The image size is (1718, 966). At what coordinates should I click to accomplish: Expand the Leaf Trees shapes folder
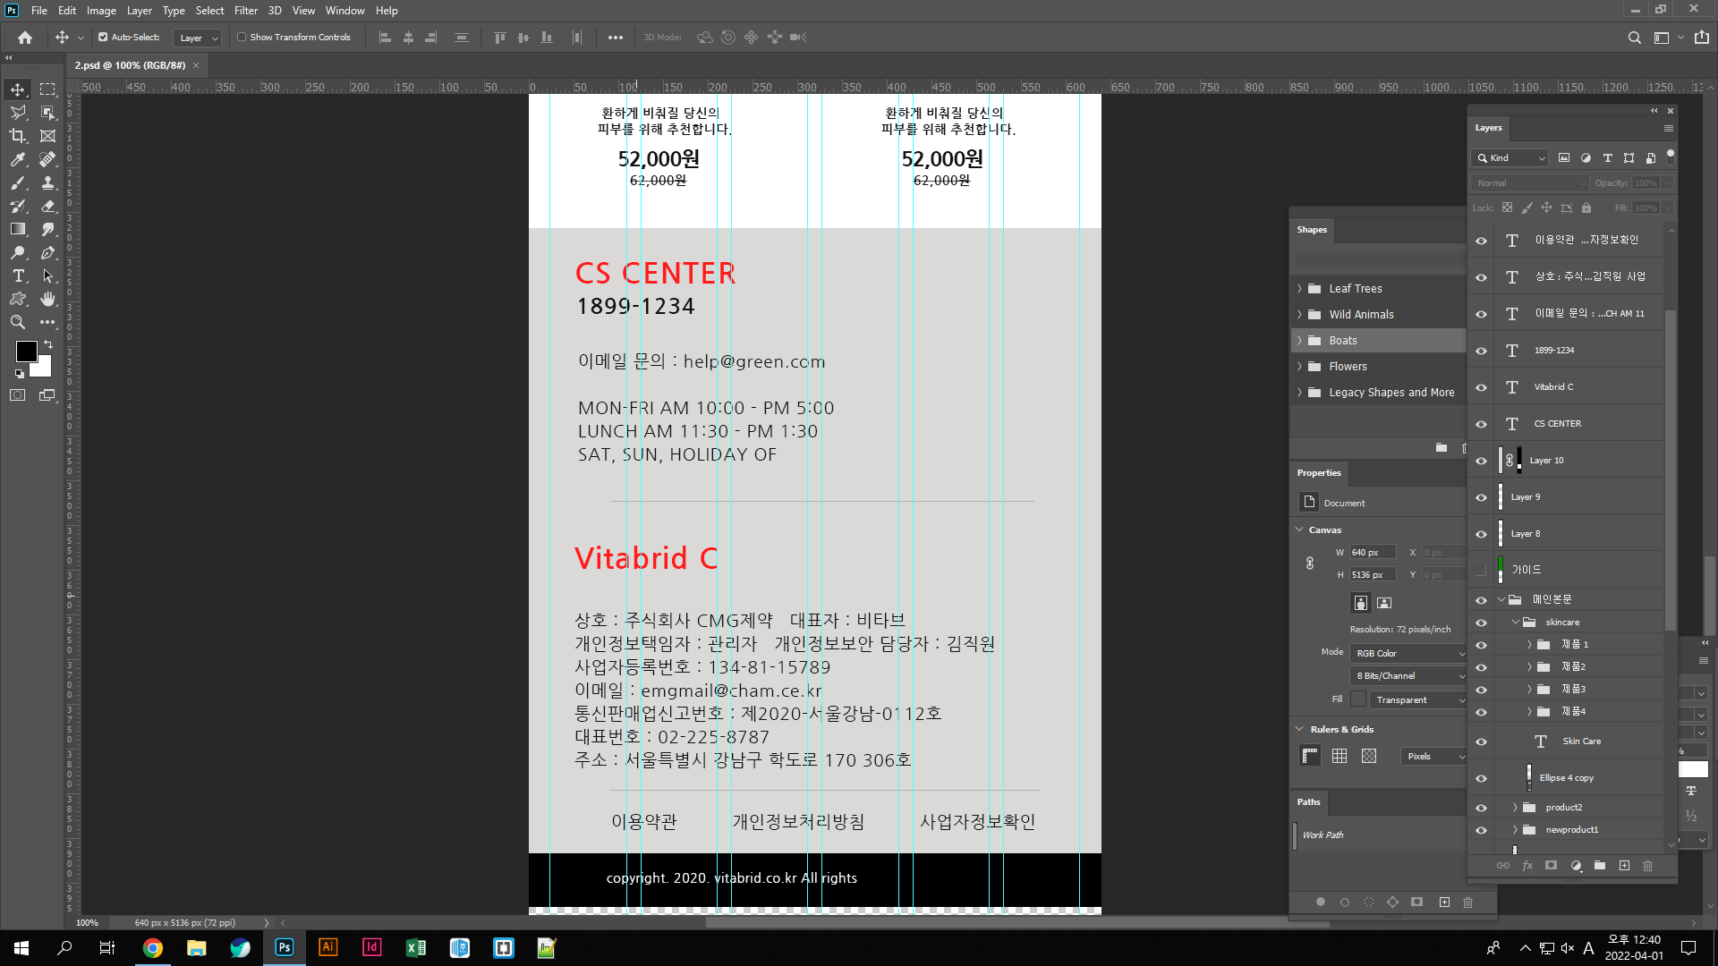click(1299, 289)
